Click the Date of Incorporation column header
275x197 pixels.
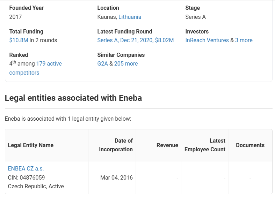(116, 145)
